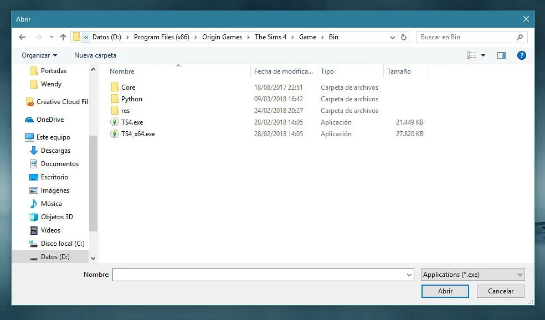Open Disco local (C:) in sidebar
This screenshot has height=320, width=545.
click(63, 243)
